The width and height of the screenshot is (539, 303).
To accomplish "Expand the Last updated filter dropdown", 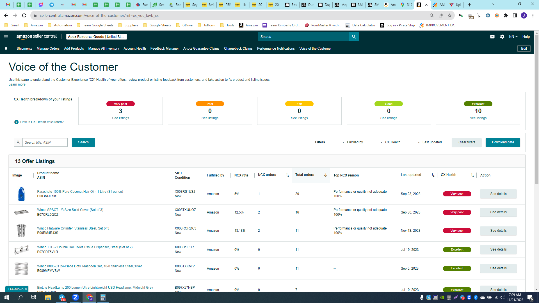I will pos(430,142).
